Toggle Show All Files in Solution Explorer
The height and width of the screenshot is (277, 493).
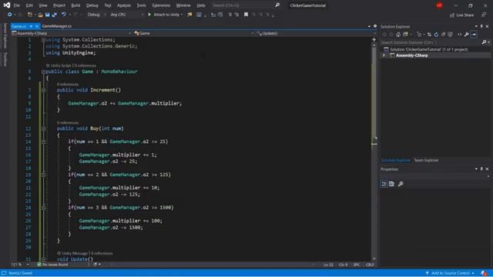pos(450,35)
